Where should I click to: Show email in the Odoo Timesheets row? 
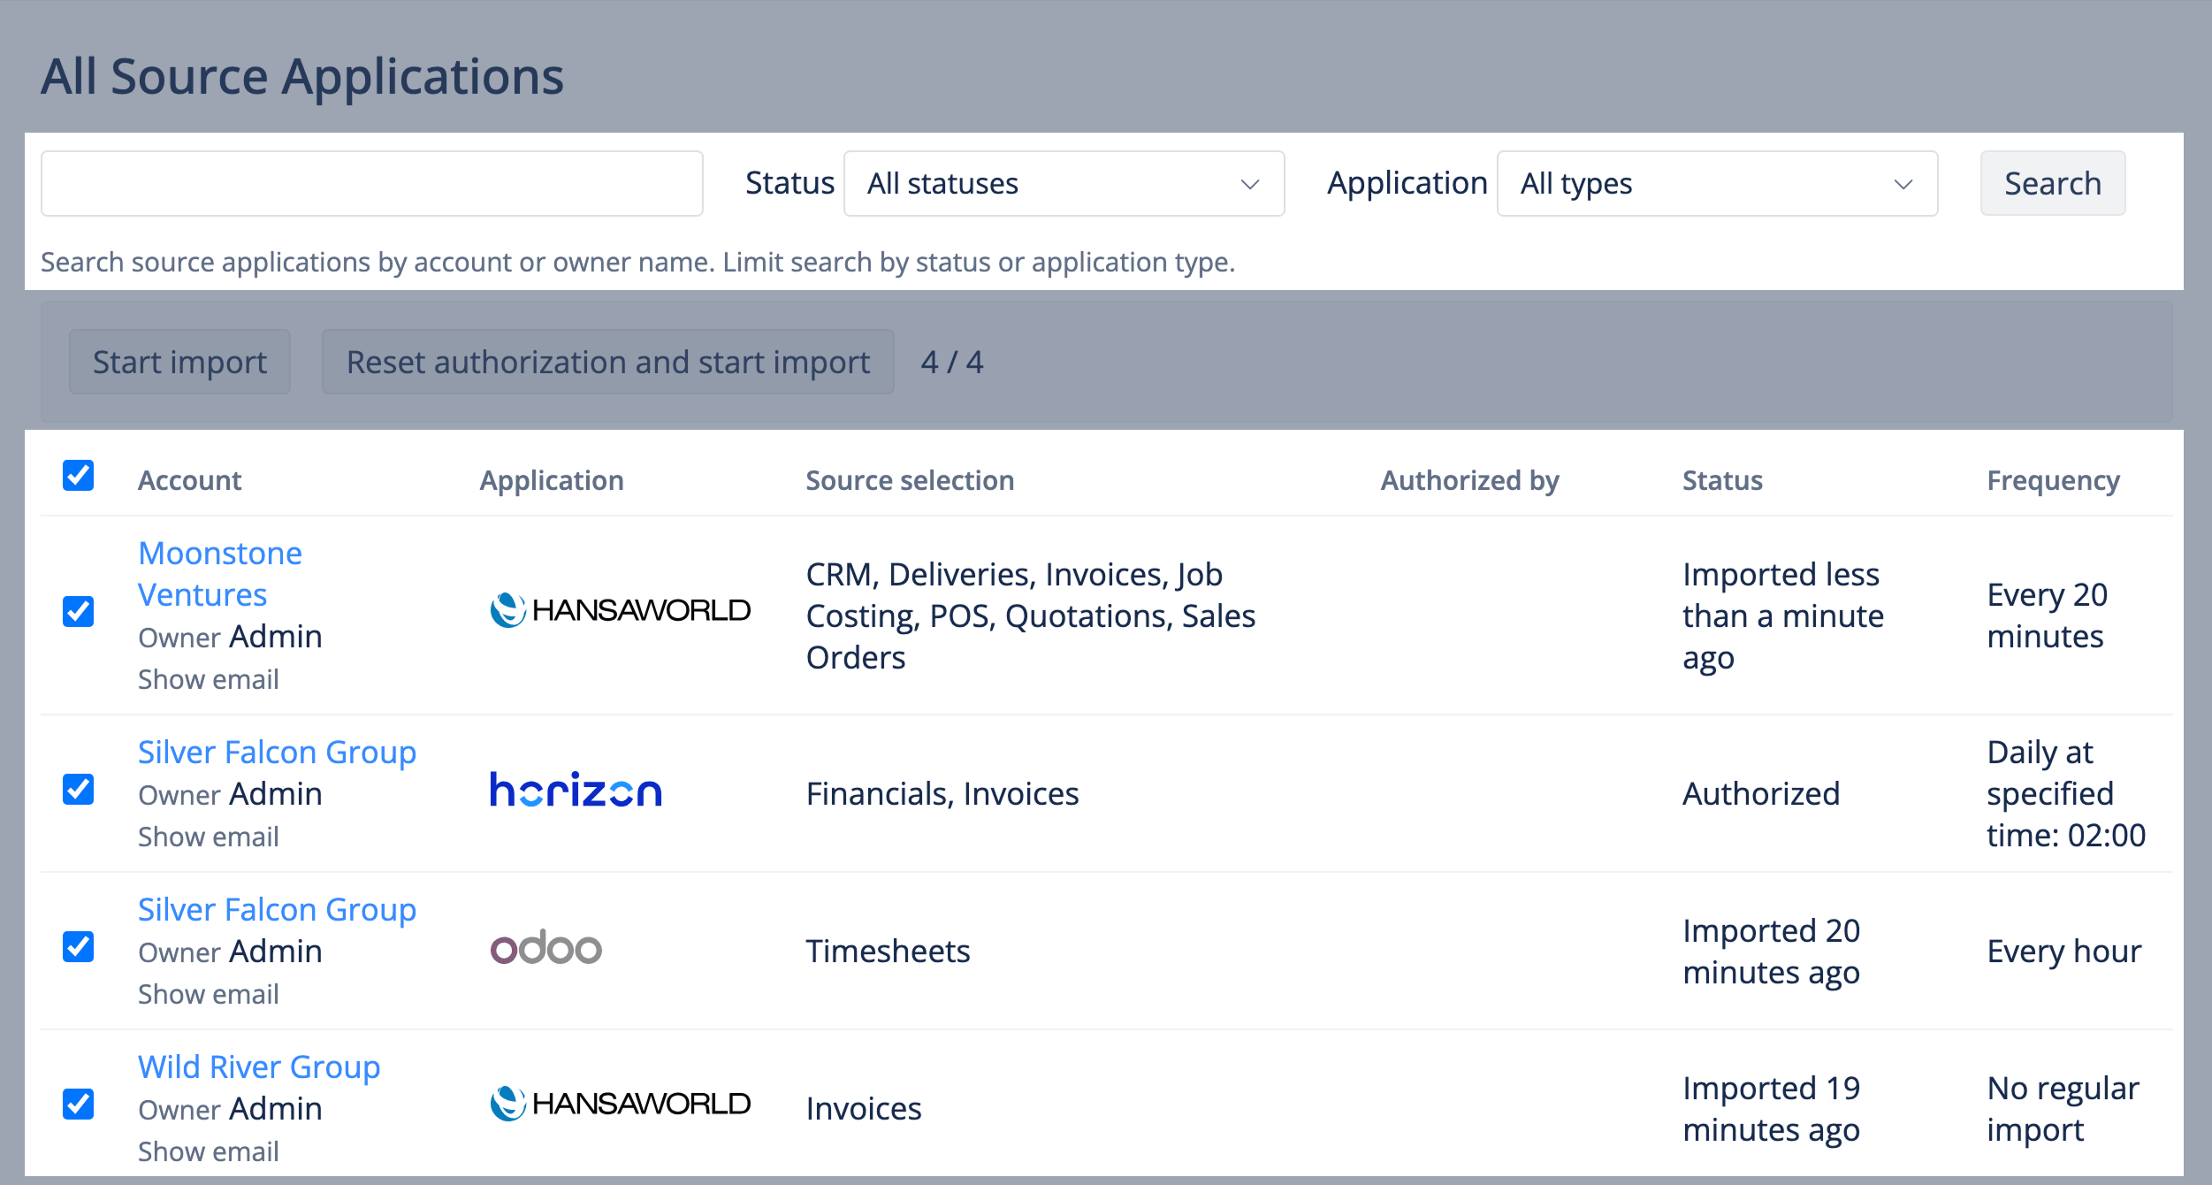pos(208,994)
